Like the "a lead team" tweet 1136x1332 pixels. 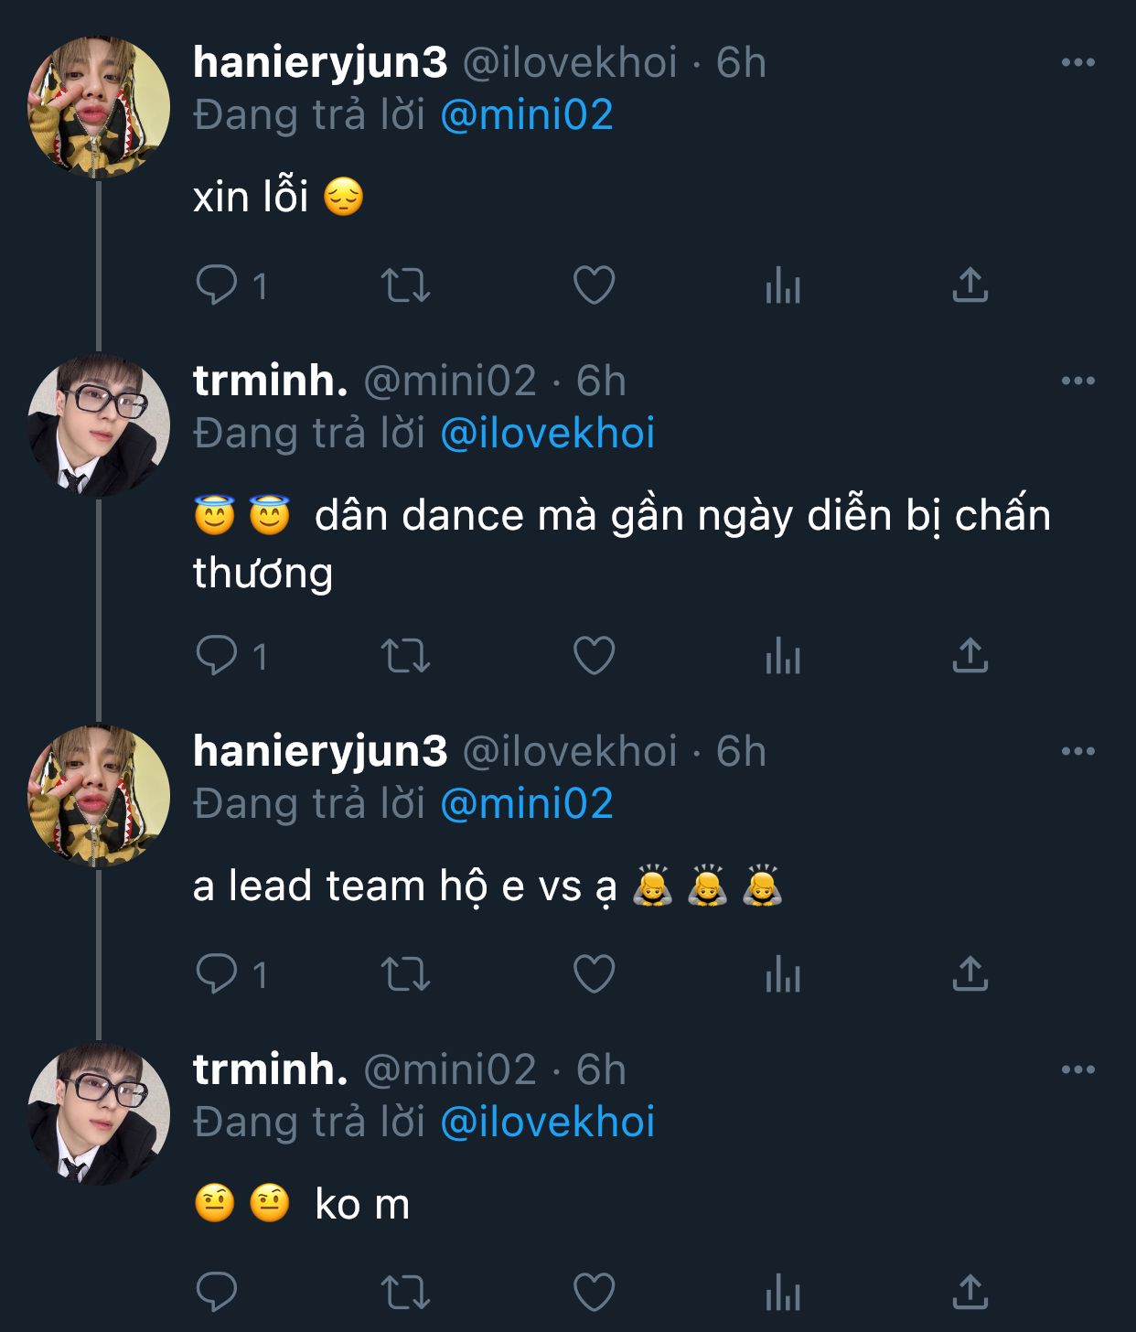[594, 973]
